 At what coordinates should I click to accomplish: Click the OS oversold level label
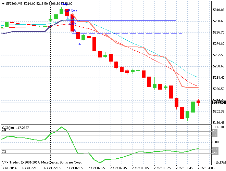pos(4,151)
